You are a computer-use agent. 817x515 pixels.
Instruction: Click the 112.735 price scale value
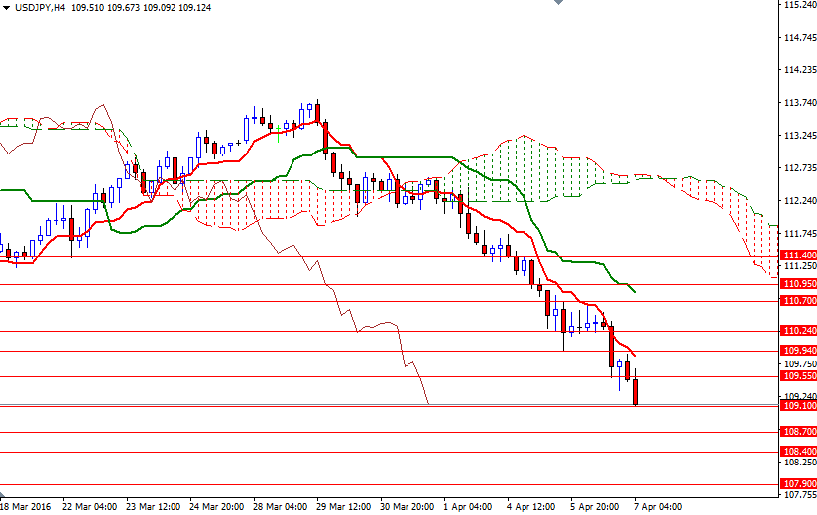800,168
